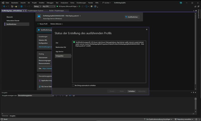Close the DotNetAppSql publish tab
This screenshot has height=121, width=201.
[x=26, y=11]
